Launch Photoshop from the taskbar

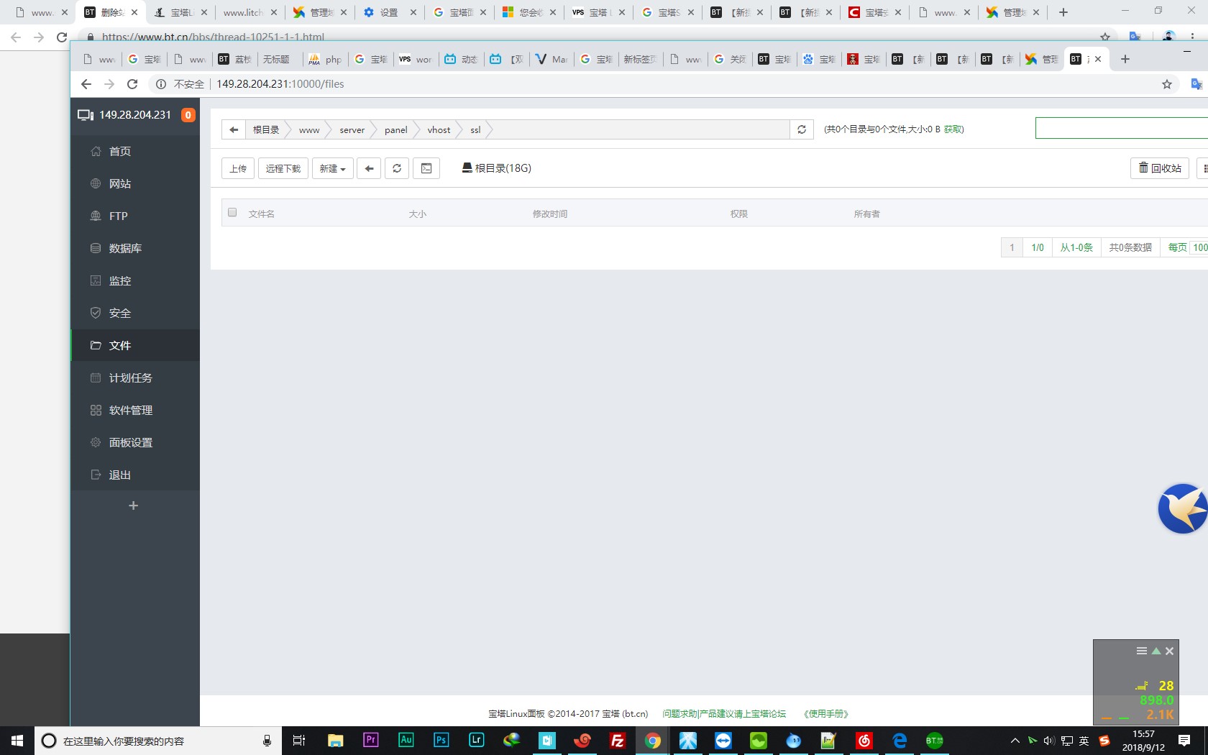click(x=441, y=741)
